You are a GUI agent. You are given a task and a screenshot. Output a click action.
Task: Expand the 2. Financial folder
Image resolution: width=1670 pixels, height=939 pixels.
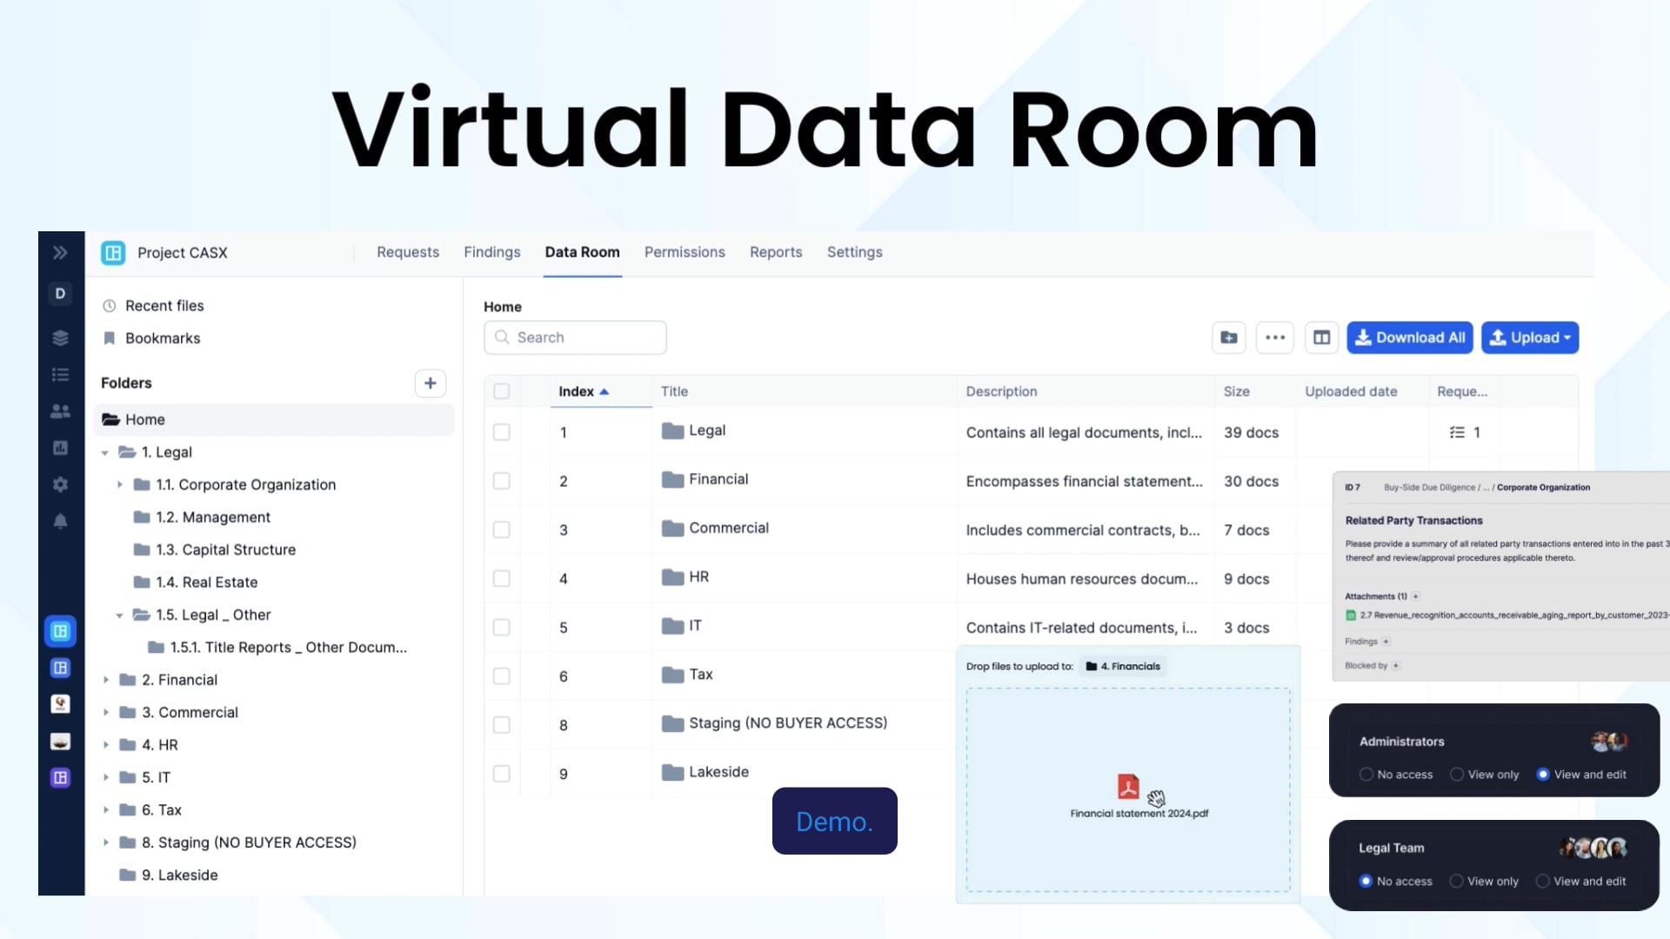point(106,680)
